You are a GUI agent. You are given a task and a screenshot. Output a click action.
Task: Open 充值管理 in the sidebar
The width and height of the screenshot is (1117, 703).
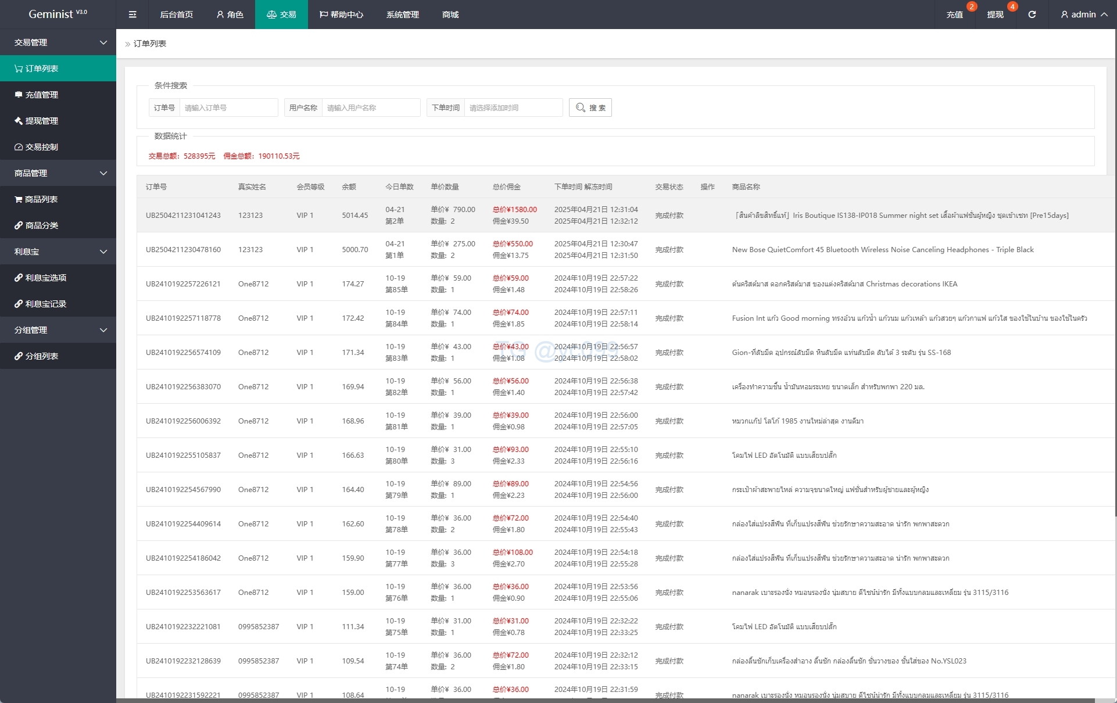pos(42,95)
